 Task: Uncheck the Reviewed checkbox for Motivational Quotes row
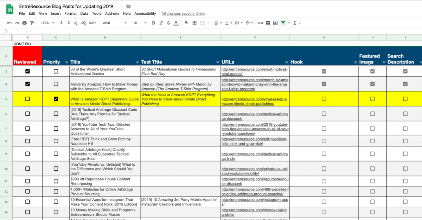point(27,71)
